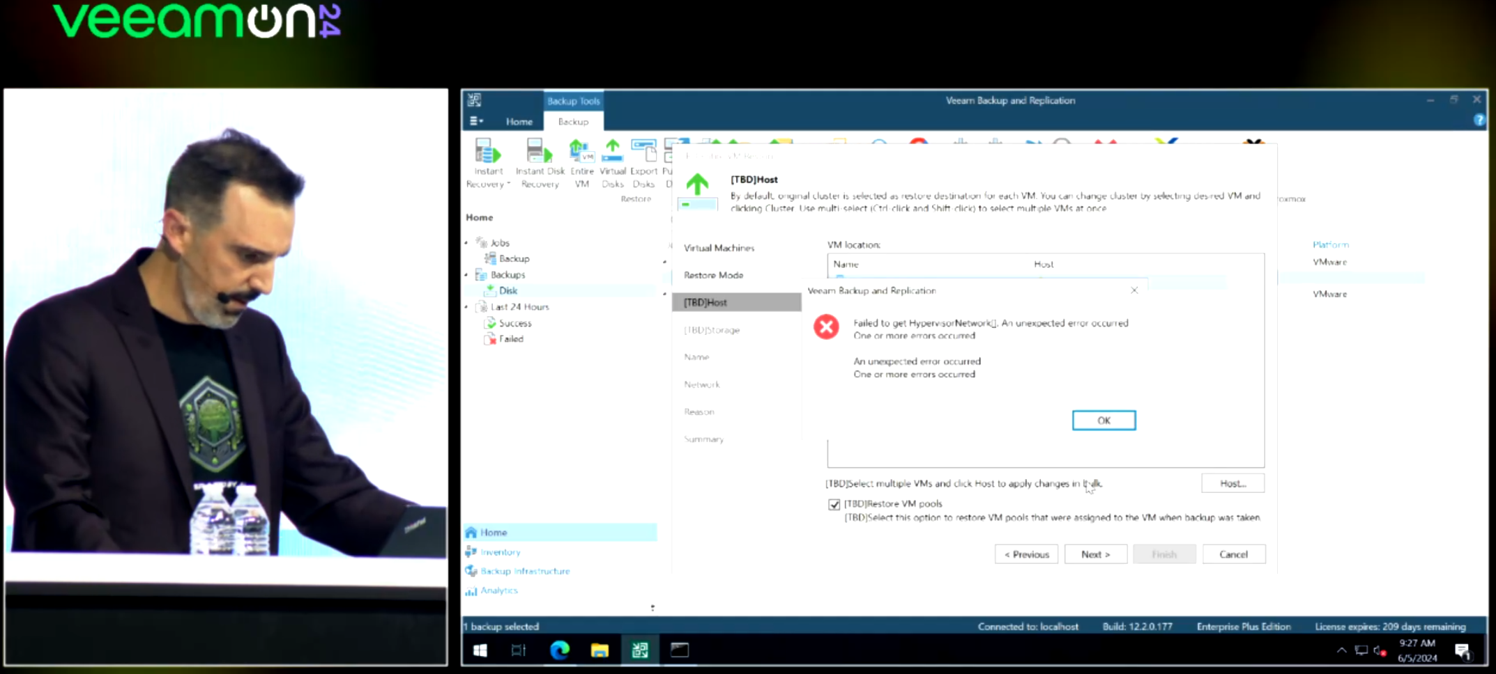Launch Microsoft Edge from taskbar
Viewport: 1496px width, 674px height.
(x=559, y=650)
